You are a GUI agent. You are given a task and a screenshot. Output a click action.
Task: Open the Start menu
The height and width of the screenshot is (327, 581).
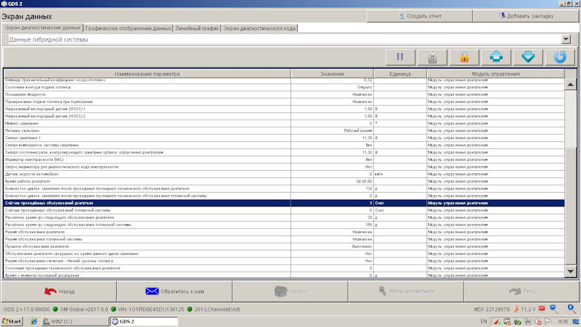[x=11, y=322]
